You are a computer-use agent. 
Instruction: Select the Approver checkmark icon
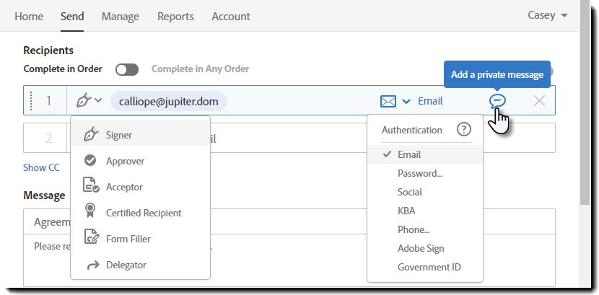(x=90, y=161)
